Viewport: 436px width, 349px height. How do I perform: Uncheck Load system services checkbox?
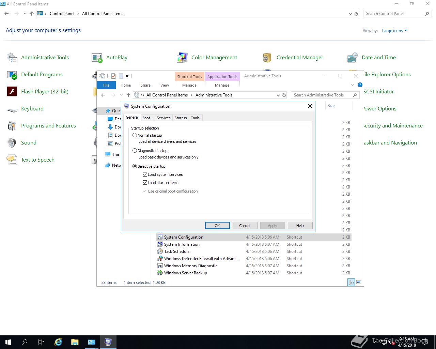point(145,174)
